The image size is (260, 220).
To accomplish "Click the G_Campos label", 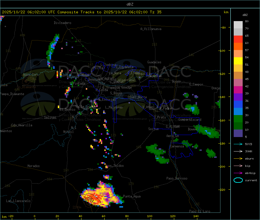I will pyautogui.click(x=196, y=84).
